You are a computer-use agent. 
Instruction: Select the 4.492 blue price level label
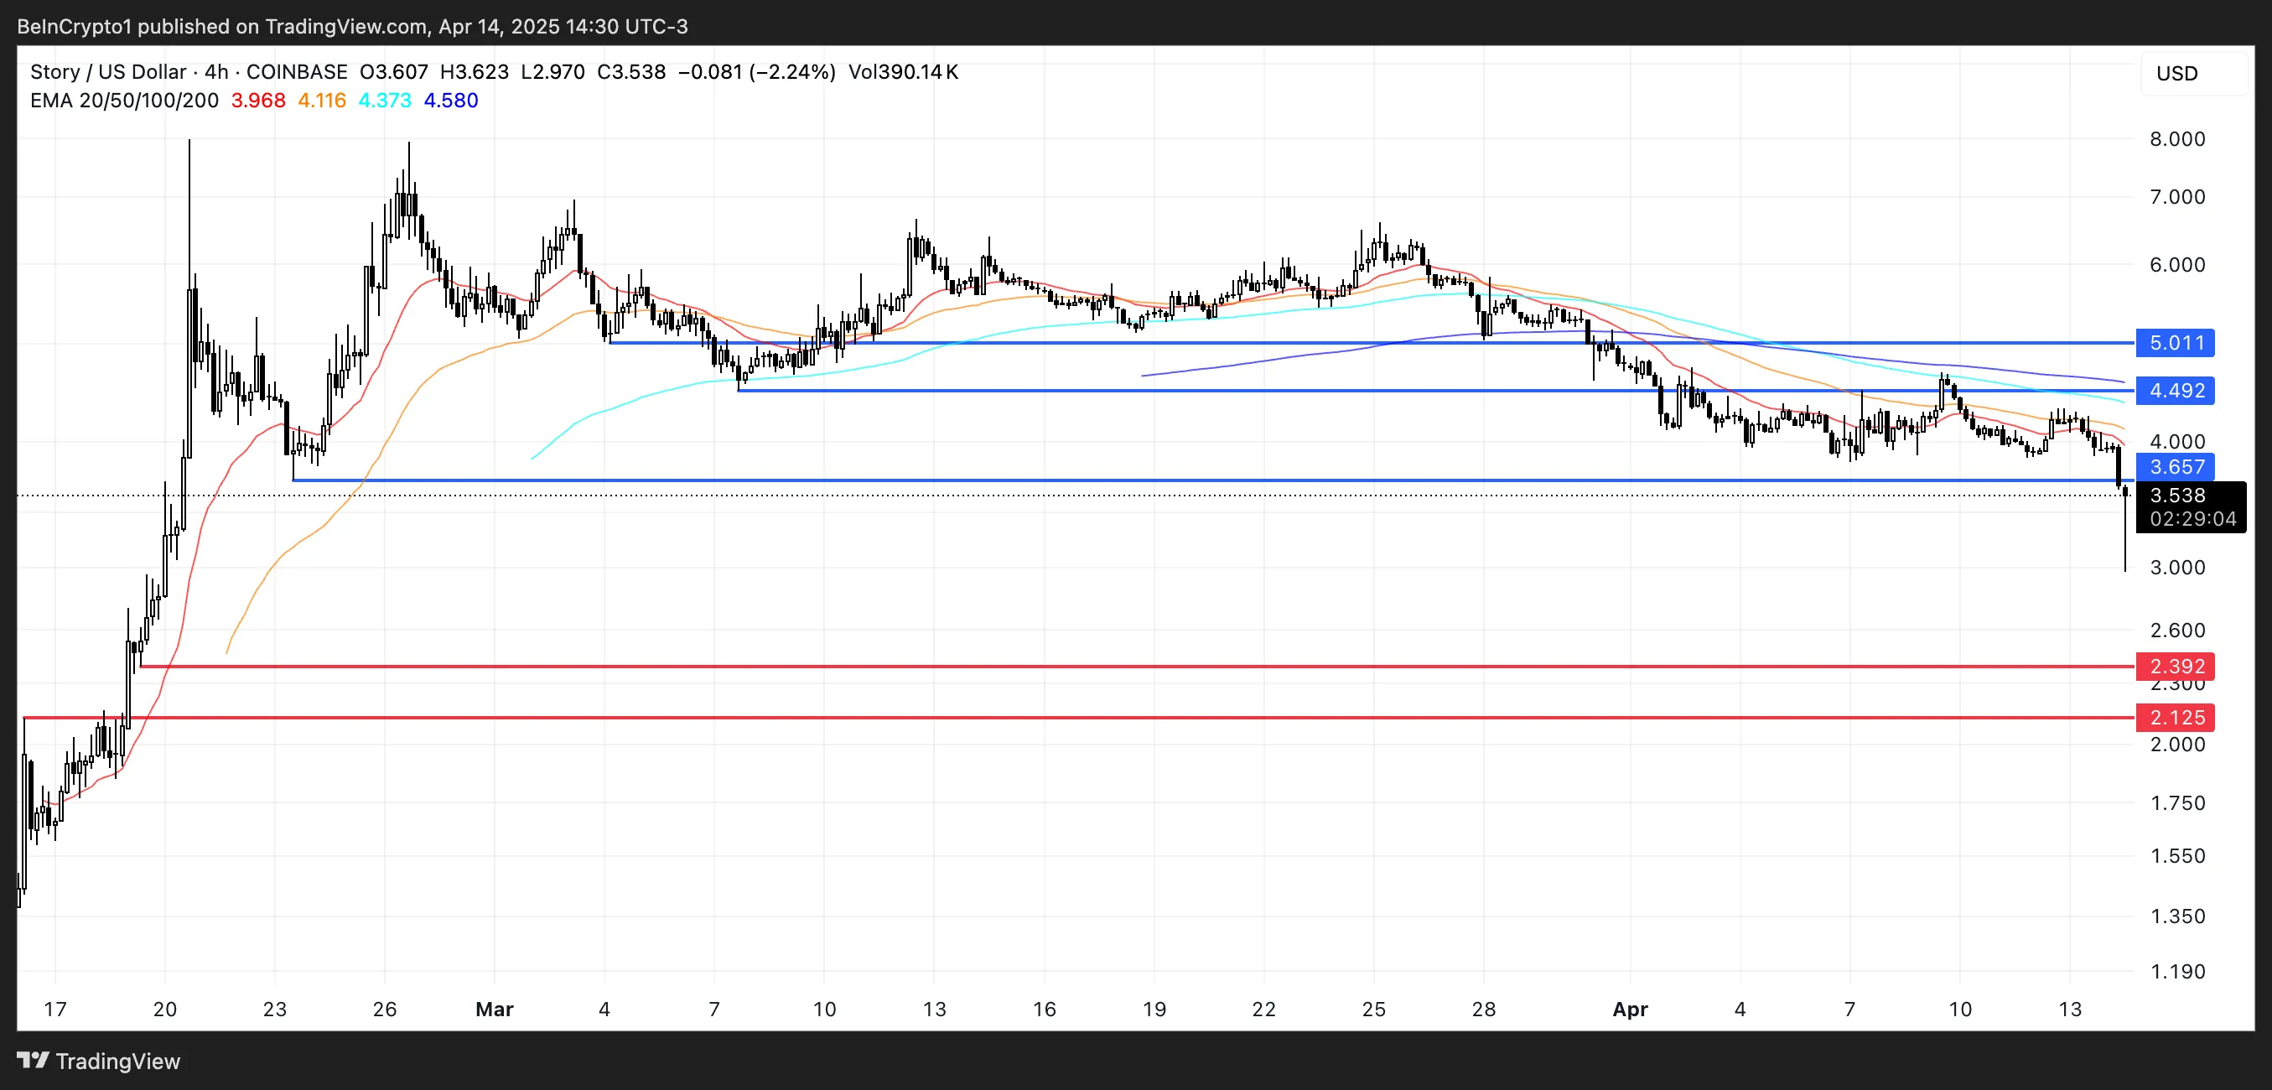pyautogui.click(x=2175, y=391)
